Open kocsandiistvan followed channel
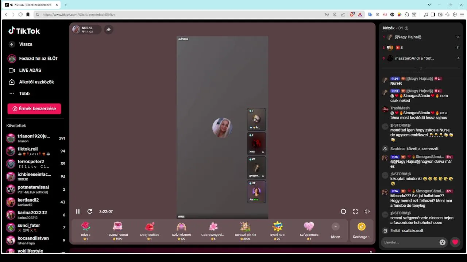 tap(36, 240)
